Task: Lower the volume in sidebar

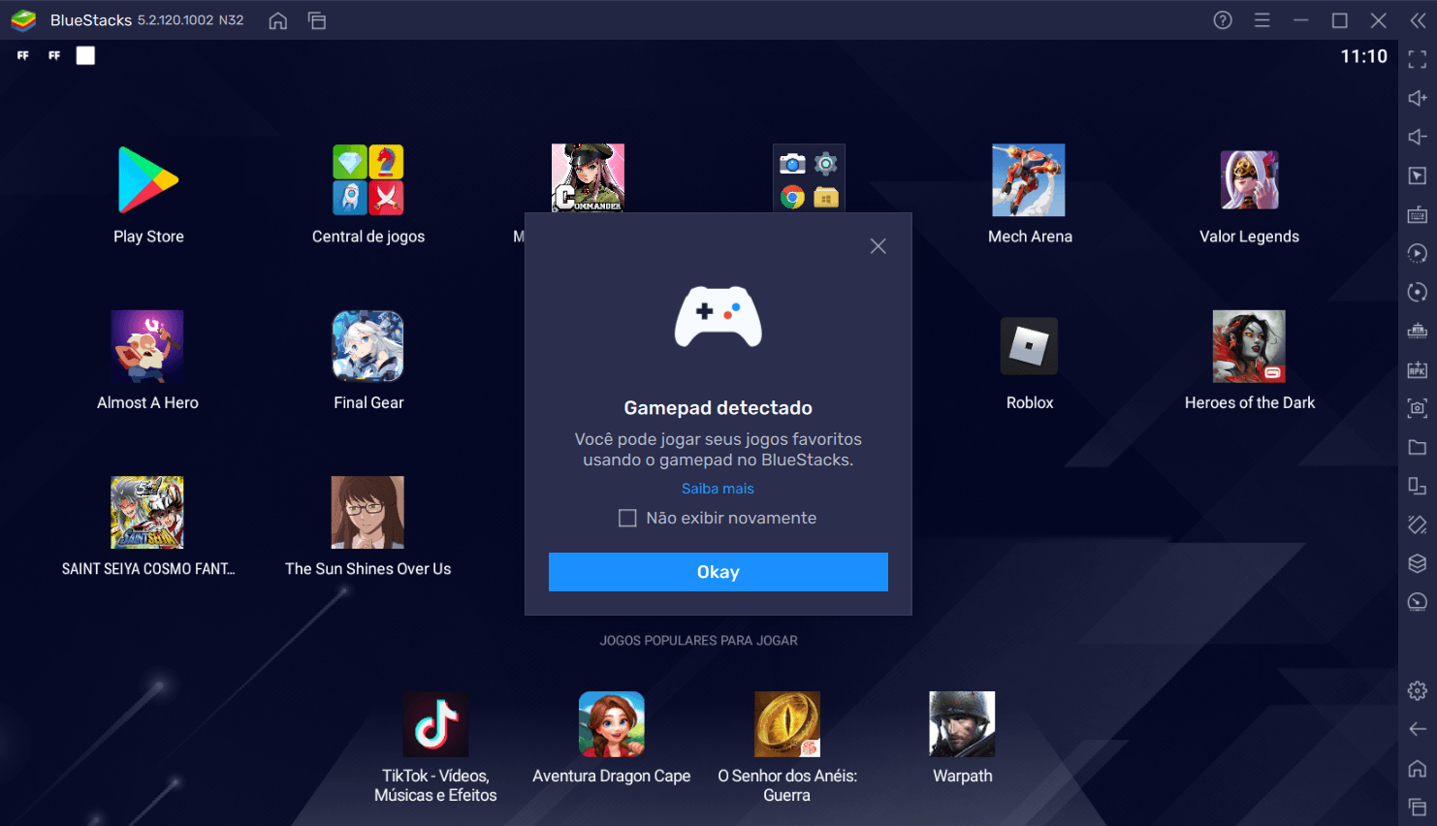Action: (x=1417, y=137)
